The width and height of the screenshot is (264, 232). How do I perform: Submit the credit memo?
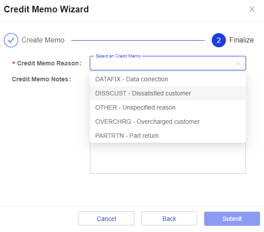(232, 219)
